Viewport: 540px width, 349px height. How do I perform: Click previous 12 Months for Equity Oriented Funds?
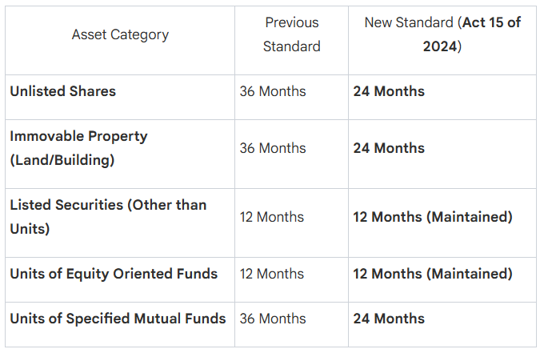(x=271, y=274)
